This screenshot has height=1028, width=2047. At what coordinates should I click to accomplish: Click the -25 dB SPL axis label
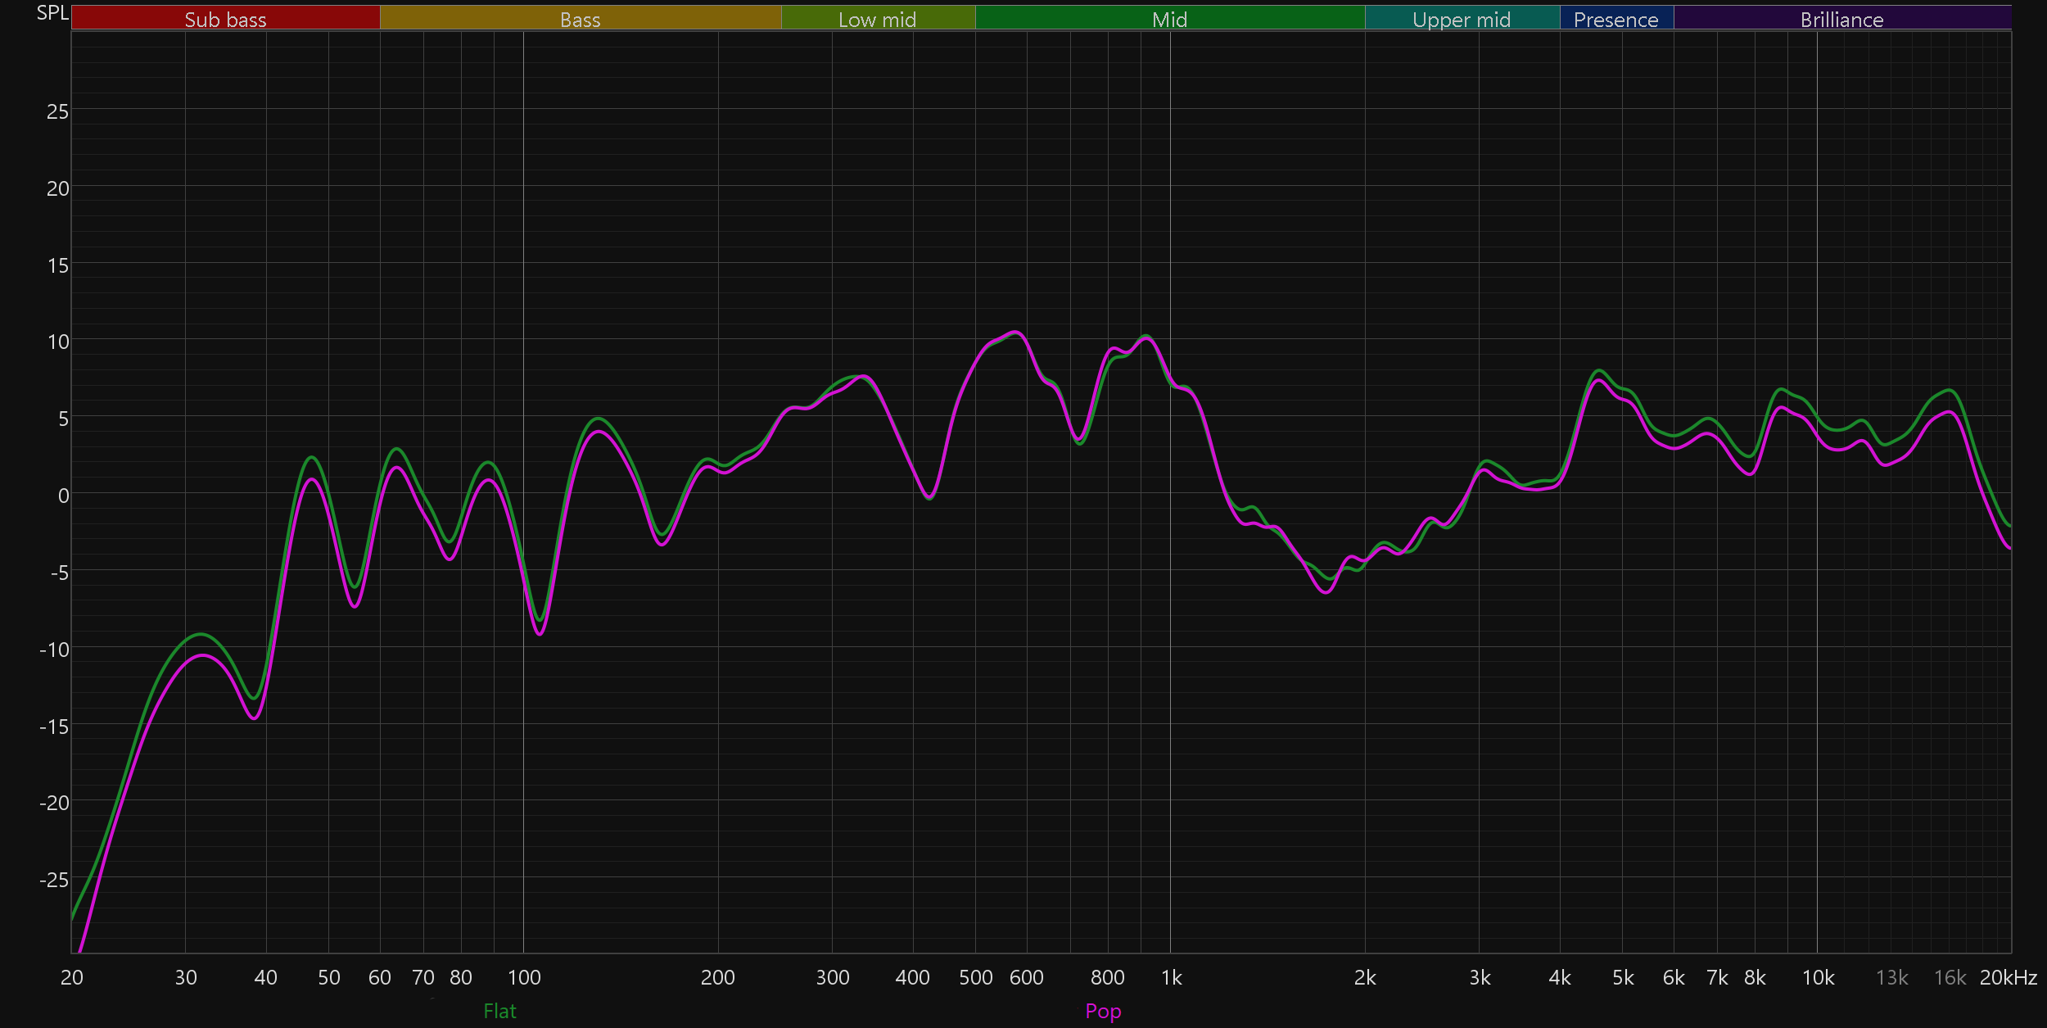pyautogui.click(x=54, y=880)
